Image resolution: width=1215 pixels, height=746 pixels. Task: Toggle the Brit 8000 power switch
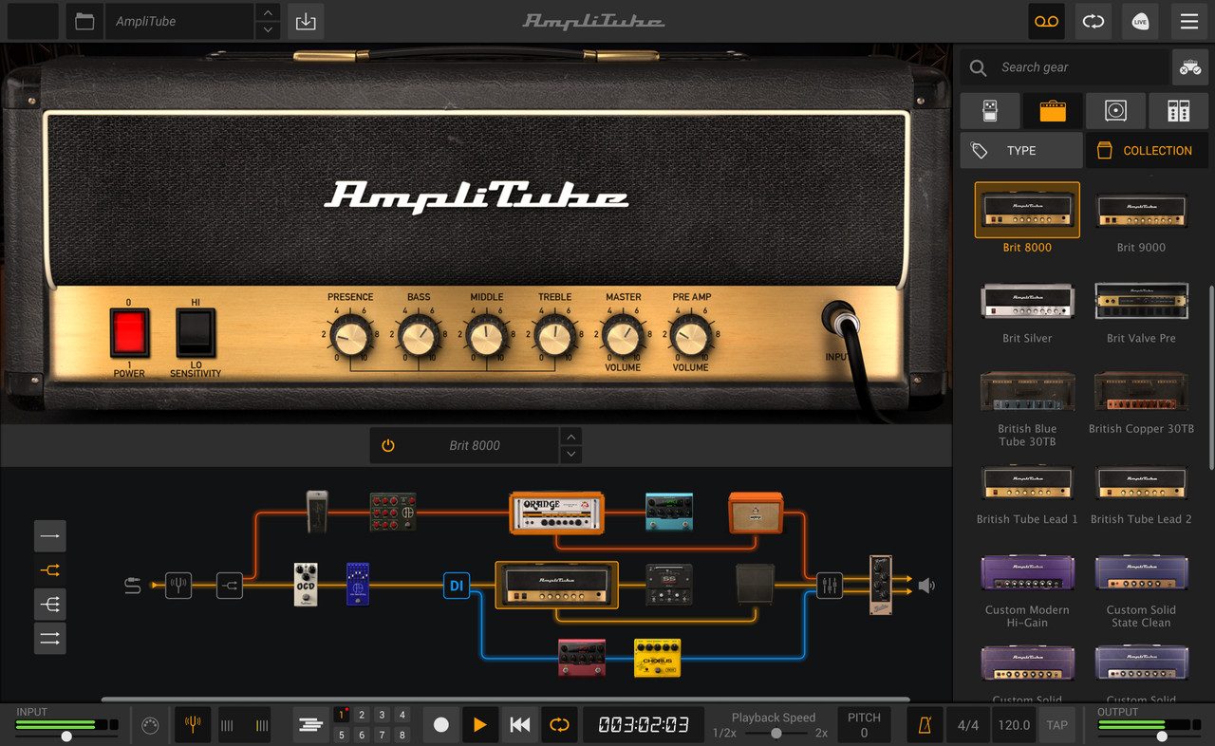(x=388, y=444)
